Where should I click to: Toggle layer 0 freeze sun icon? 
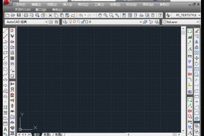(x=74, y=22)
